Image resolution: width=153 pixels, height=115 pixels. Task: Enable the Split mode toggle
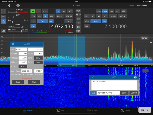(78, 19)
